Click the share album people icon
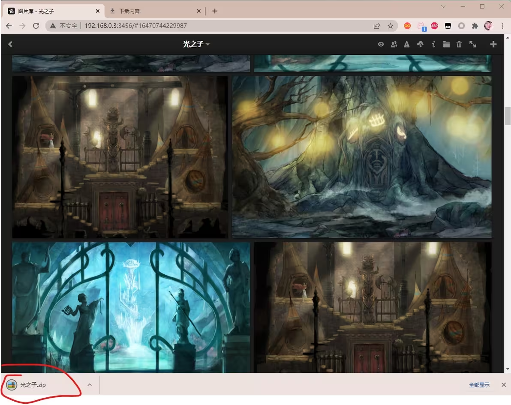511x405 pixels. 394,44
